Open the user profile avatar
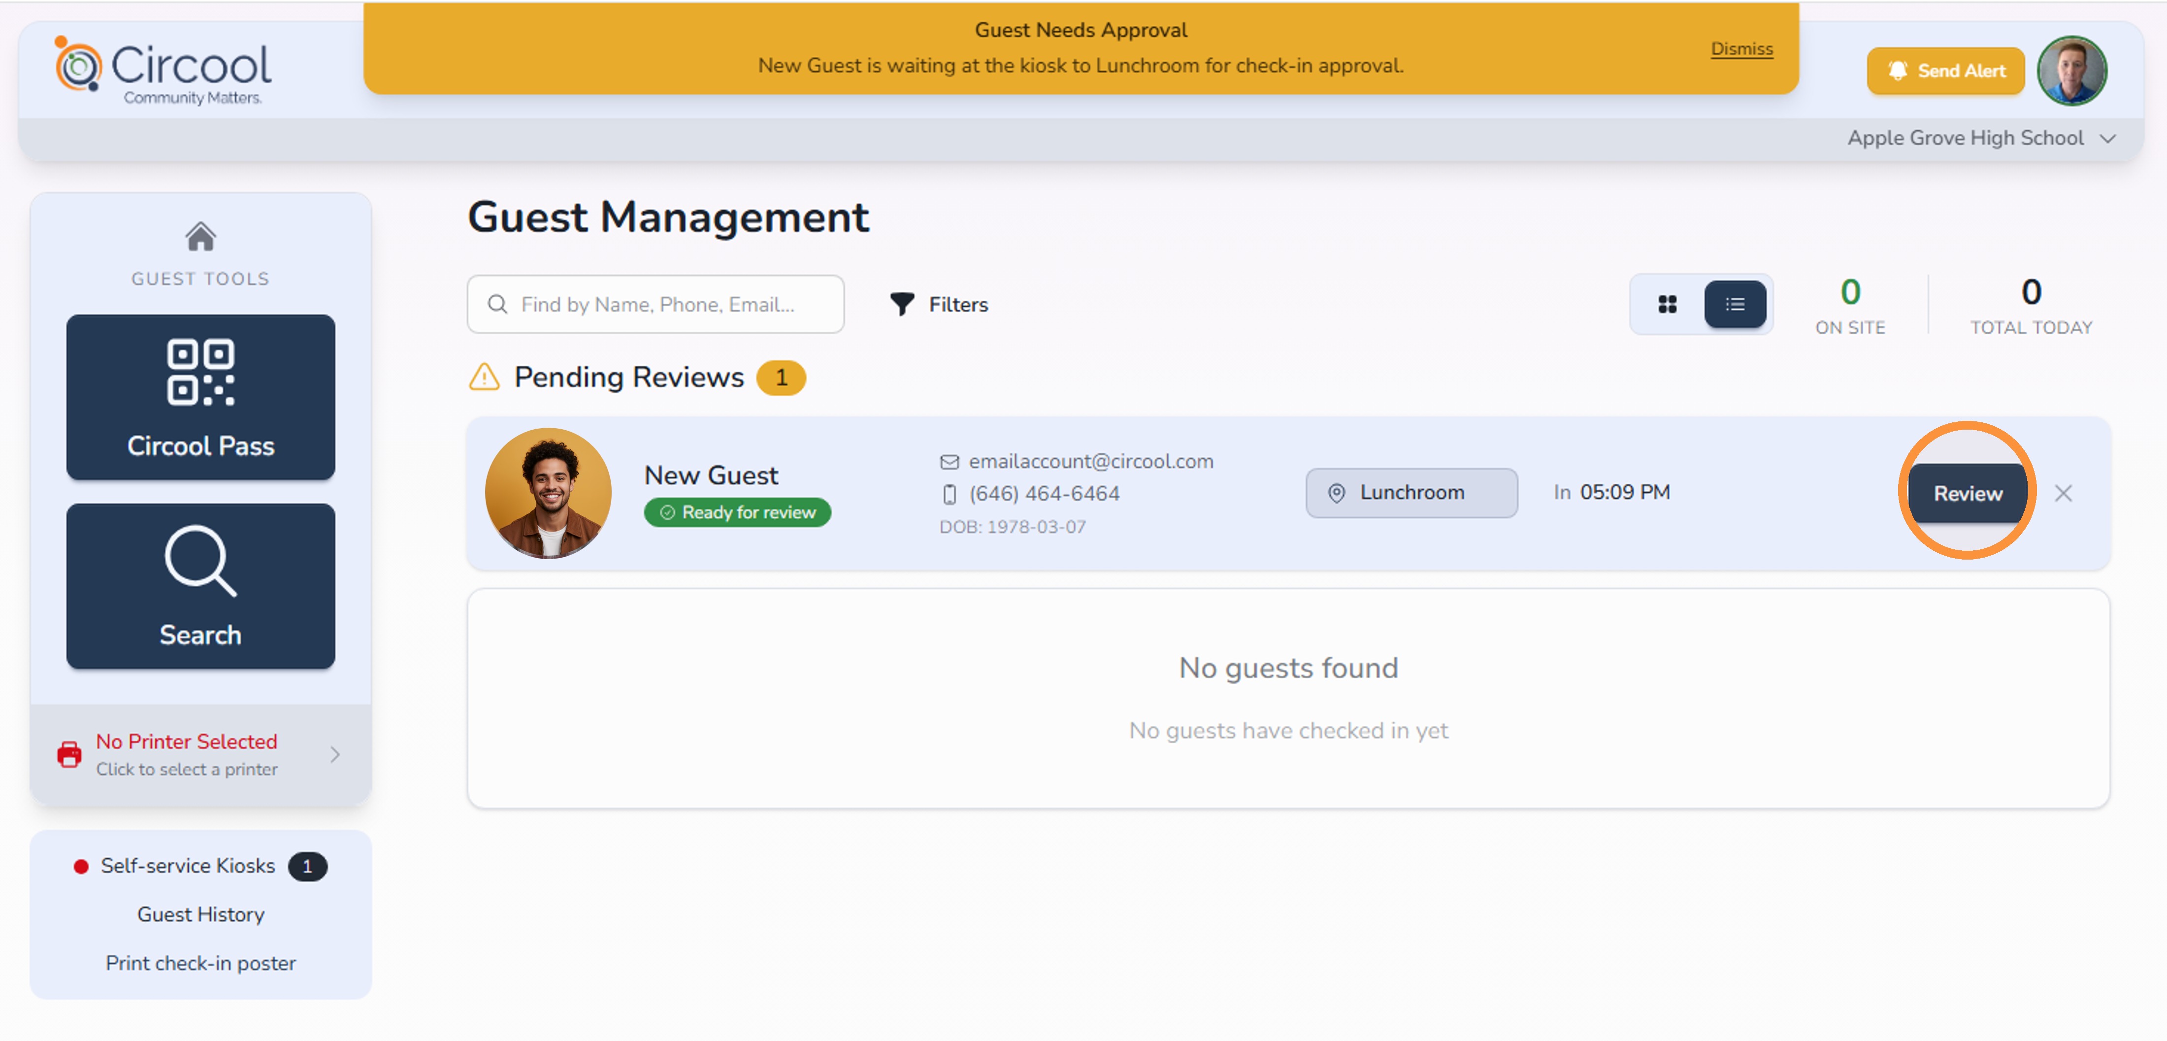This screenshot has height=1041, width=2167. (2071, 71)
